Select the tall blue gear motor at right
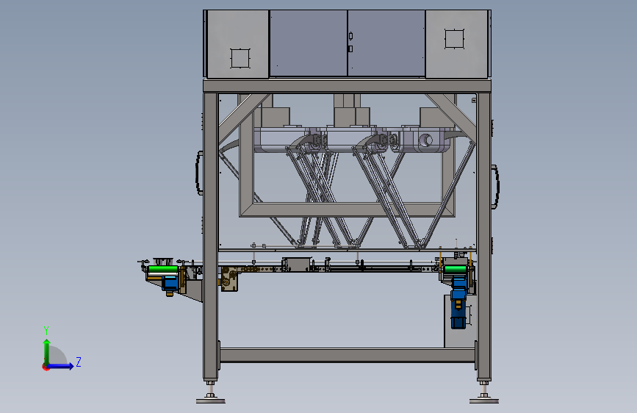Viewport: 637px width, 413px height. 458,303
